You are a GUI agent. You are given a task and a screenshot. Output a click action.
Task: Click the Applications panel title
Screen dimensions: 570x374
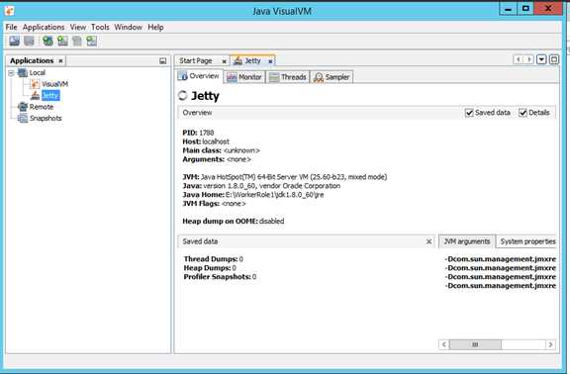tap(32, 60)
